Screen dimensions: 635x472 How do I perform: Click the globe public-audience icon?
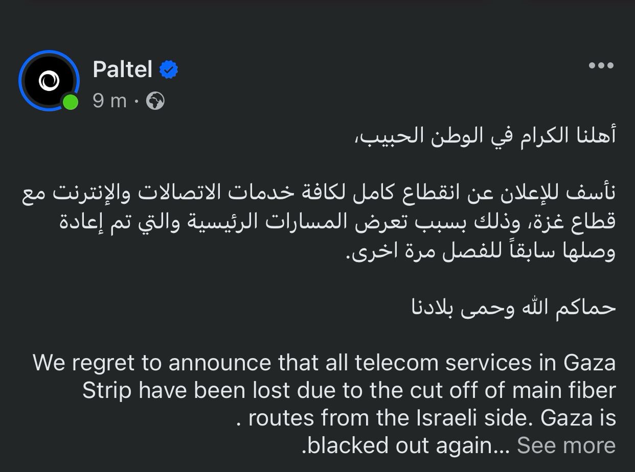click(x=155, y=101)
